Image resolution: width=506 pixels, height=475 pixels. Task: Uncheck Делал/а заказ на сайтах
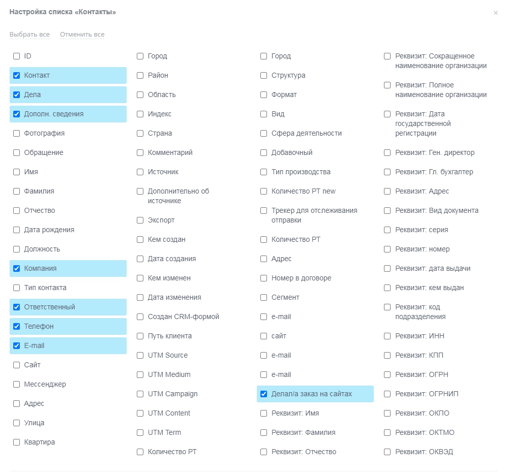[263, 394]
